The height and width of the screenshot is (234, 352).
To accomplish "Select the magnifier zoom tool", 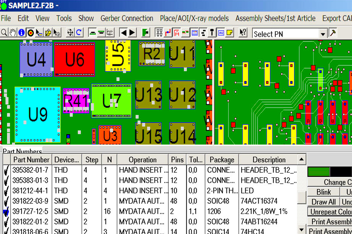I will (x=4, y=32).
